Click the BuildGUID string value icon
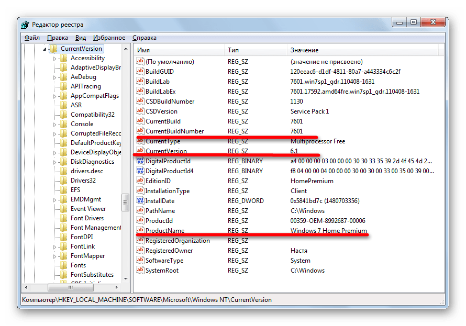 coord(140,71)
